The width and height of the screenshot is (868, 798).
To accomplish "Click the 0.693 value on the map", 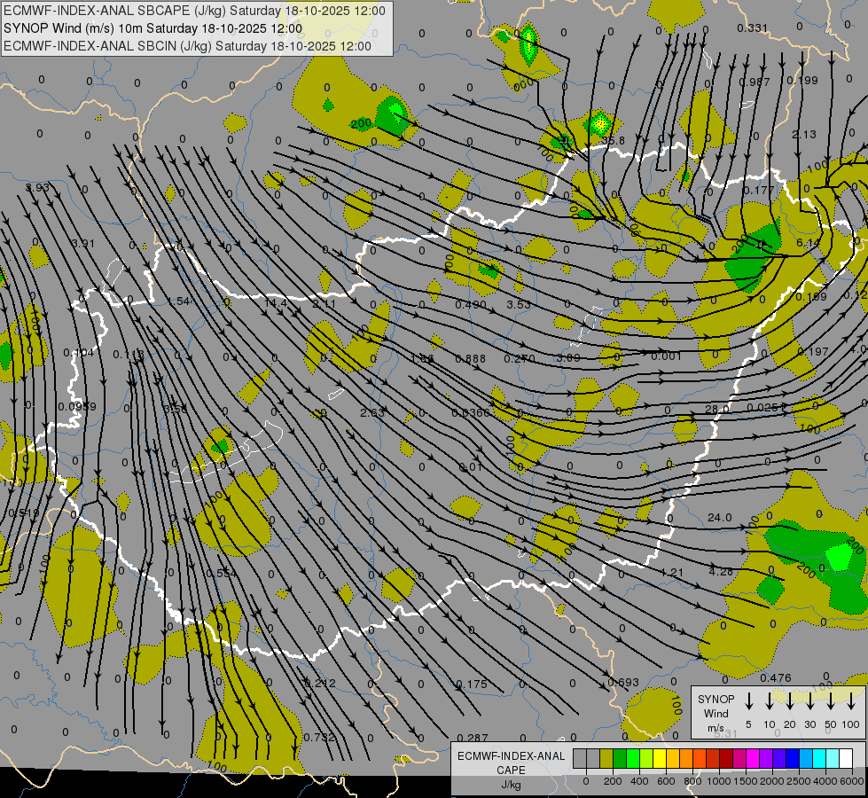I will tap(623, 682).
